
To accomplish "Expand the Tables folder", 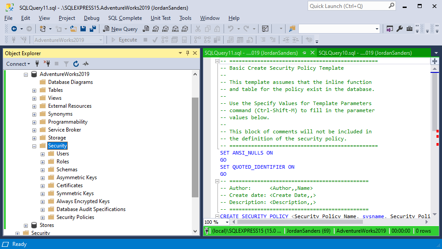I will click(x=34, y=91).
